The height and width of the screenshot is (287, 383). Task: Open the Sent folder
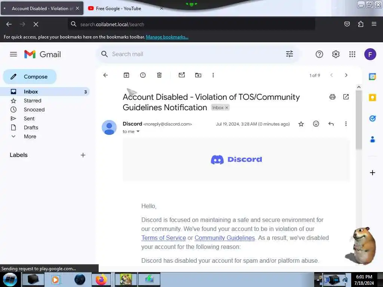point(29,118)
